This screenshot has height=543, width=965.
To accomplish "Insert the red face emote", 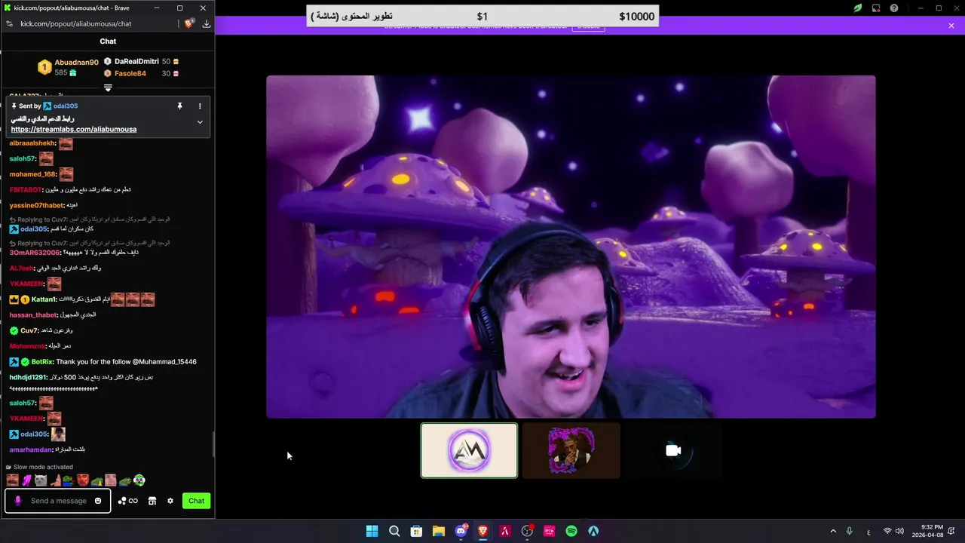I will [x=83, y=480].
